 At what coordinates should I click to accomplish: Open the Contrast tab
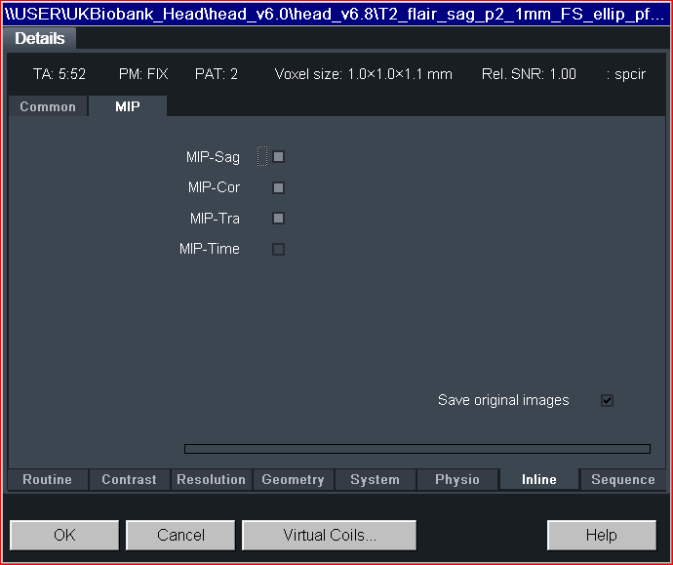tap(129, 479)
